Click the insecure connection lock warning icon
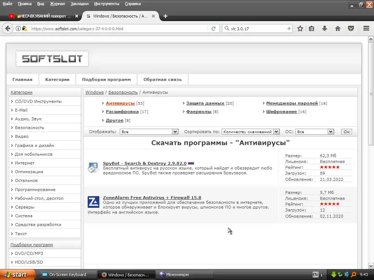Image resolution: width=374 pixels, height=280 pixels. 24,28
